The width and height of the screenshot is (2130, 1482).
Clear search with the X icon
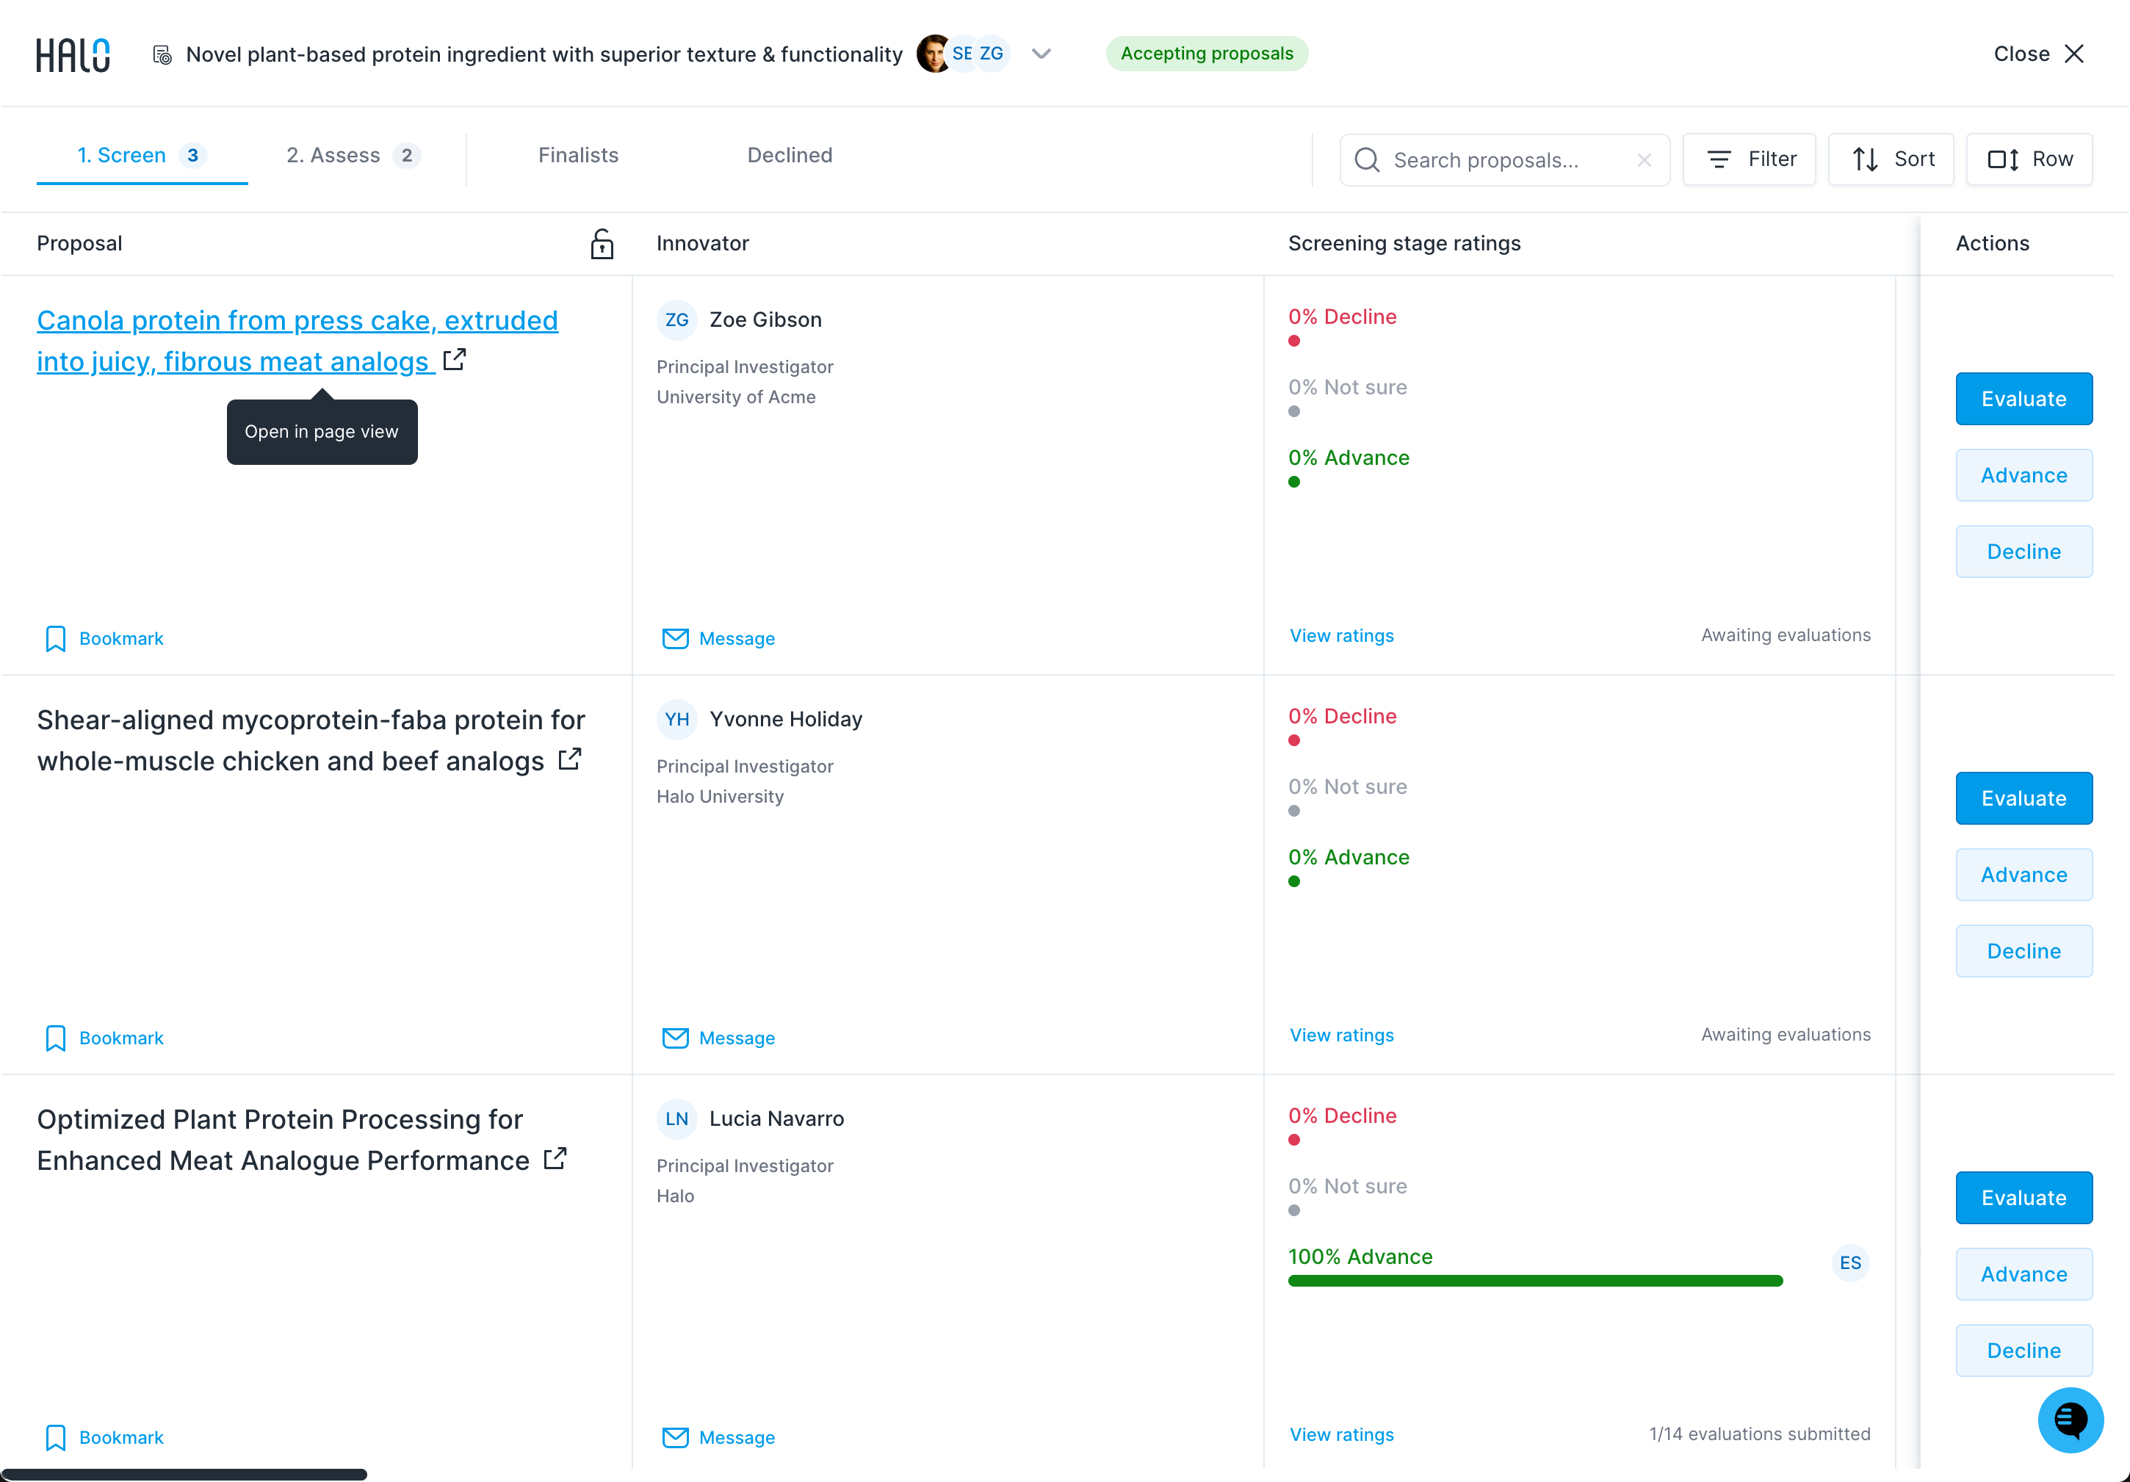coord(1644,159)
